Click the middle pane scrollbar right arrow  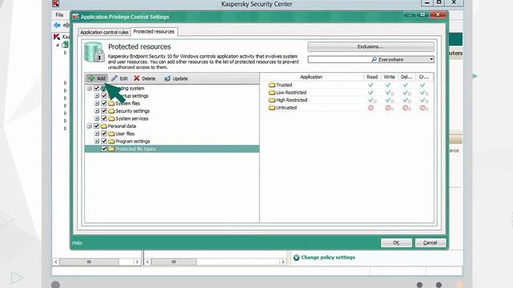tap(283, 262)
